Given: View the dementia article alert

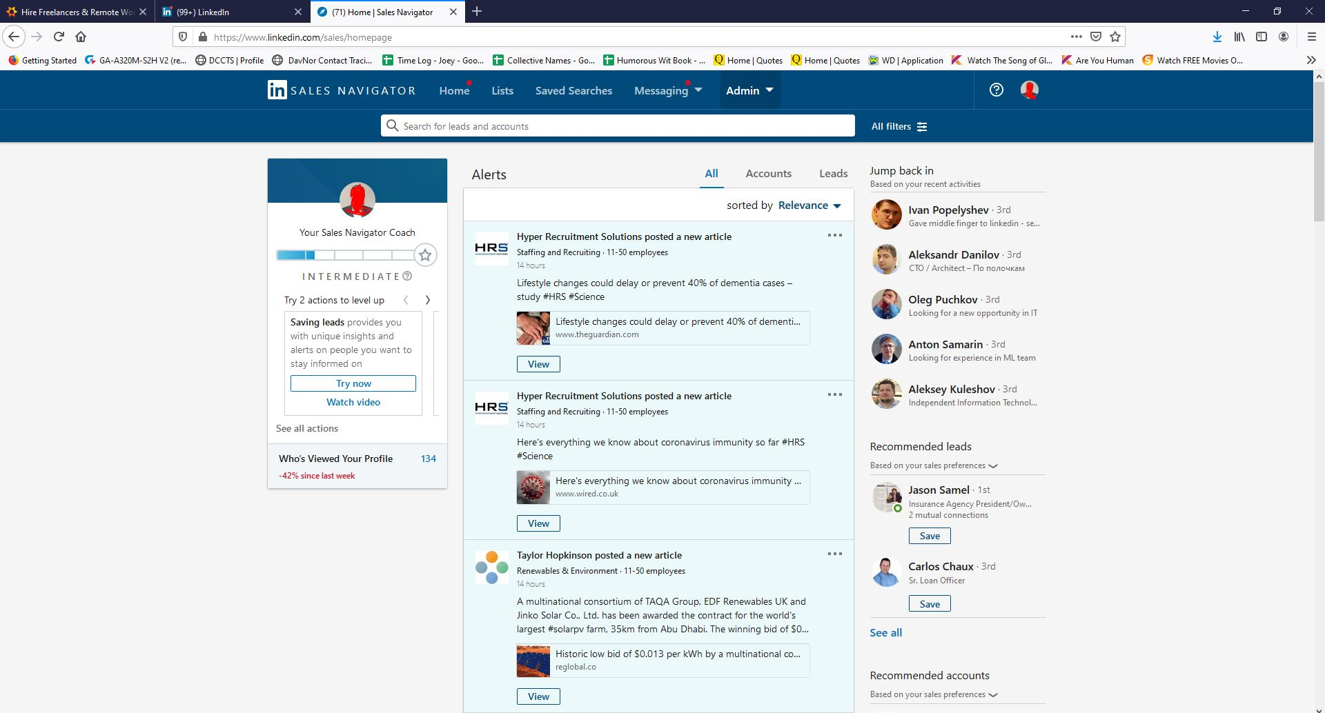Looking at the screenshot, I should [x=538, y=364].
